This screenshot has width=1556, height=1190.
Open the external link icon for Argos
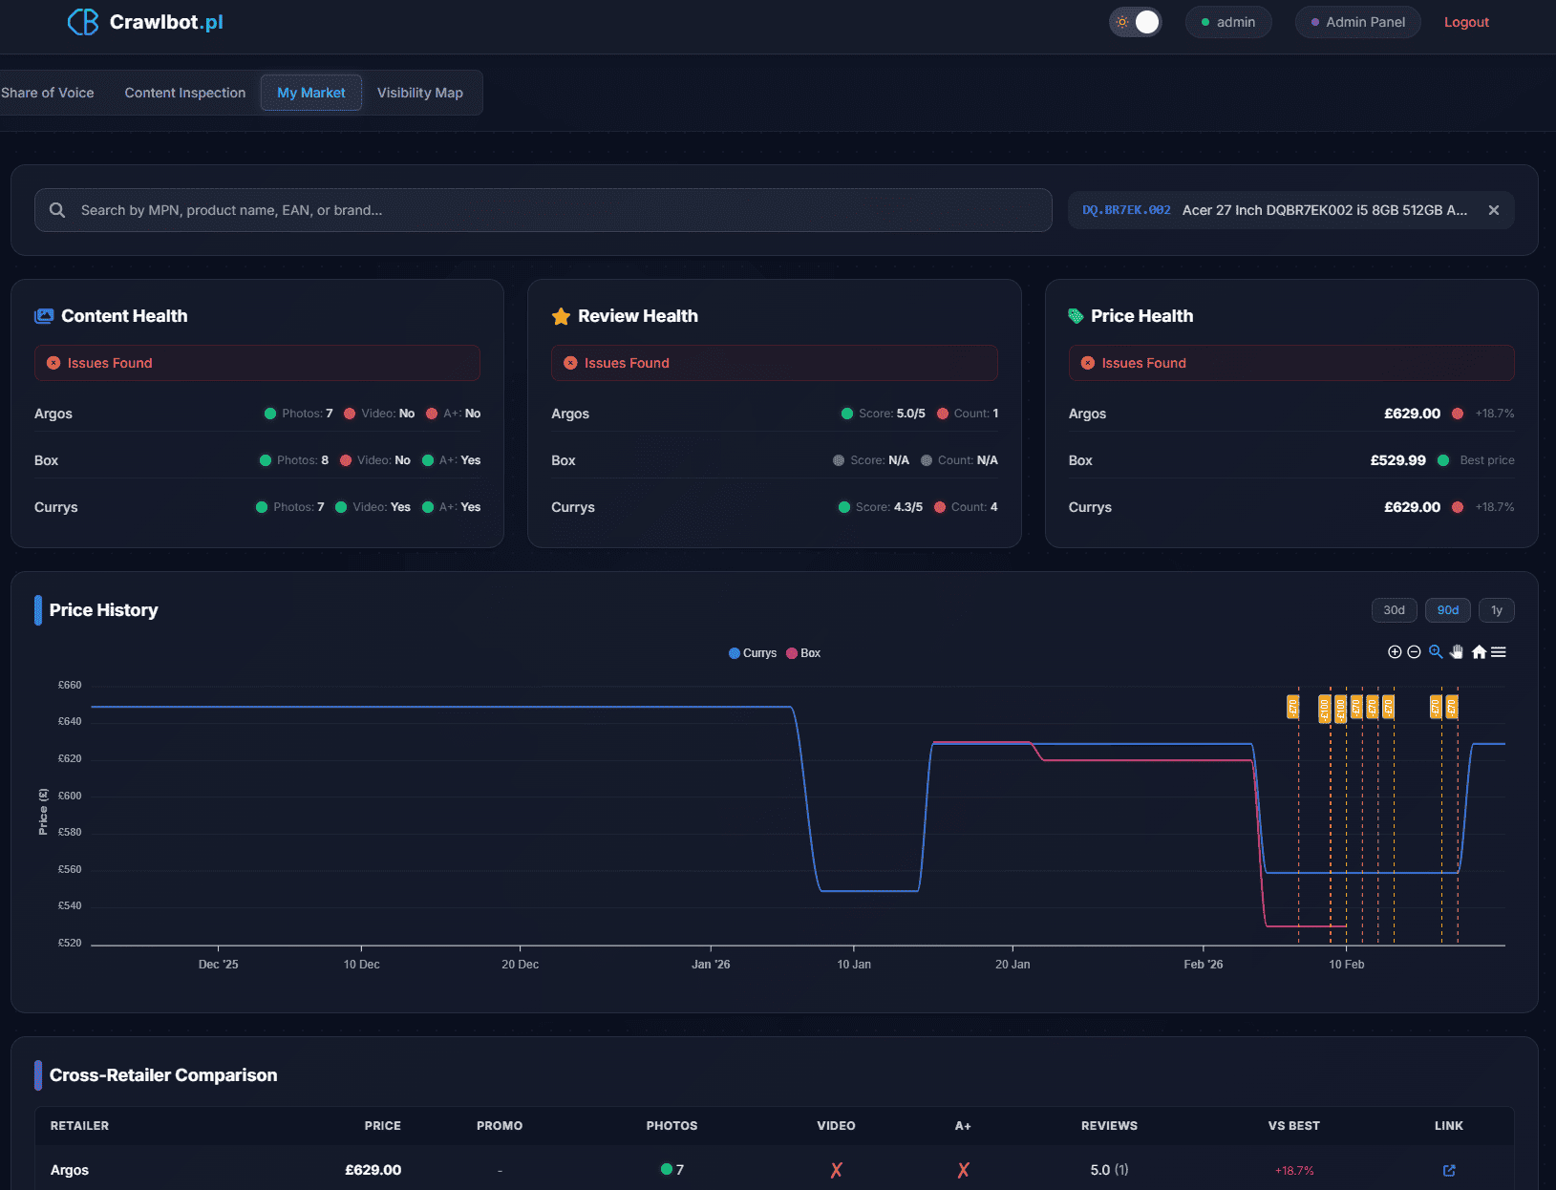click(x=1449, y=1170)
